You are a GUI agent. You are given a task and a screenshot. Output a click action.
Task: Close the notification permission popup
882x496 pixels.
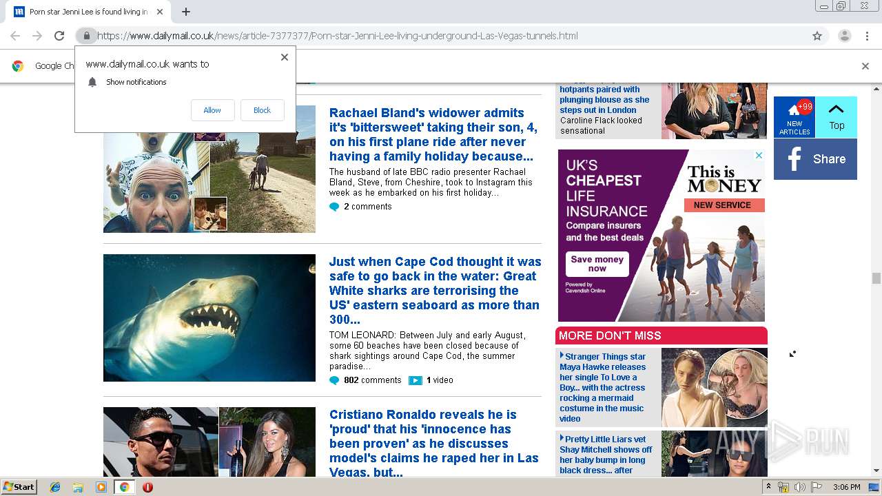[x=285, y=57]
